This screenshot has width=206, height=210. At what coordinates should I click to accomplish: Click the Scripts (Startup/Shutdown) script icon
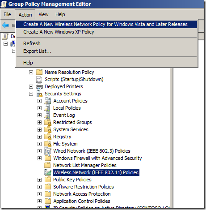tap(39, 79)
